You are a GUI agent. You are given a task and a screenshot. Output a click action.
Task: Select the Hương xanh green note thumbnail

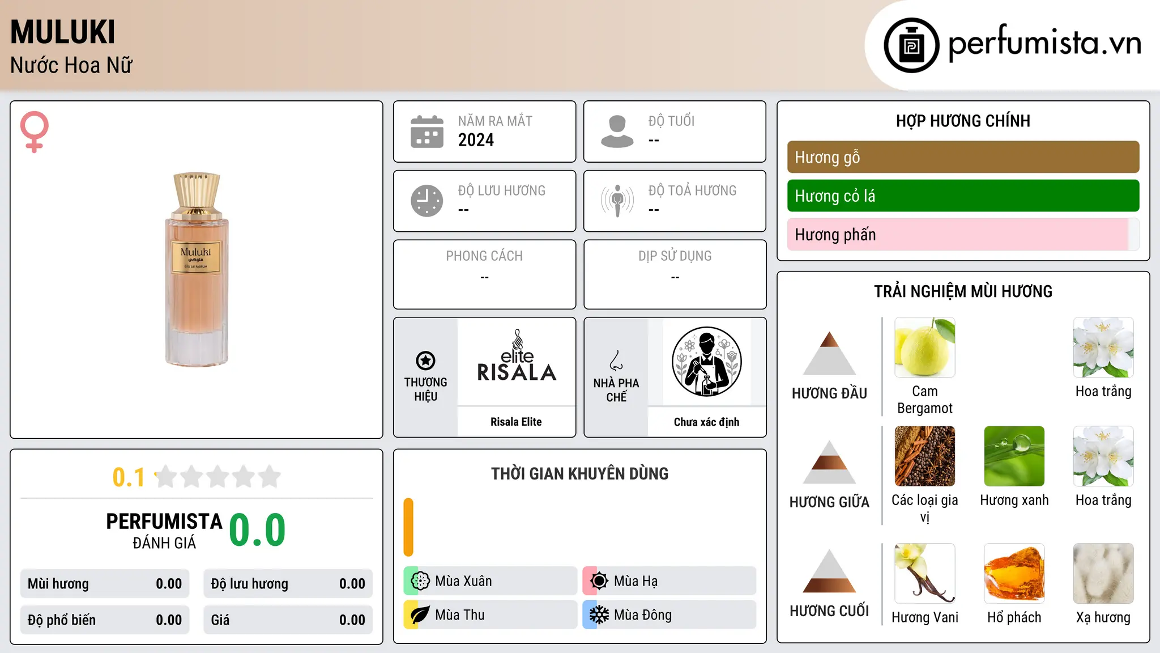tap(1014, 456)
